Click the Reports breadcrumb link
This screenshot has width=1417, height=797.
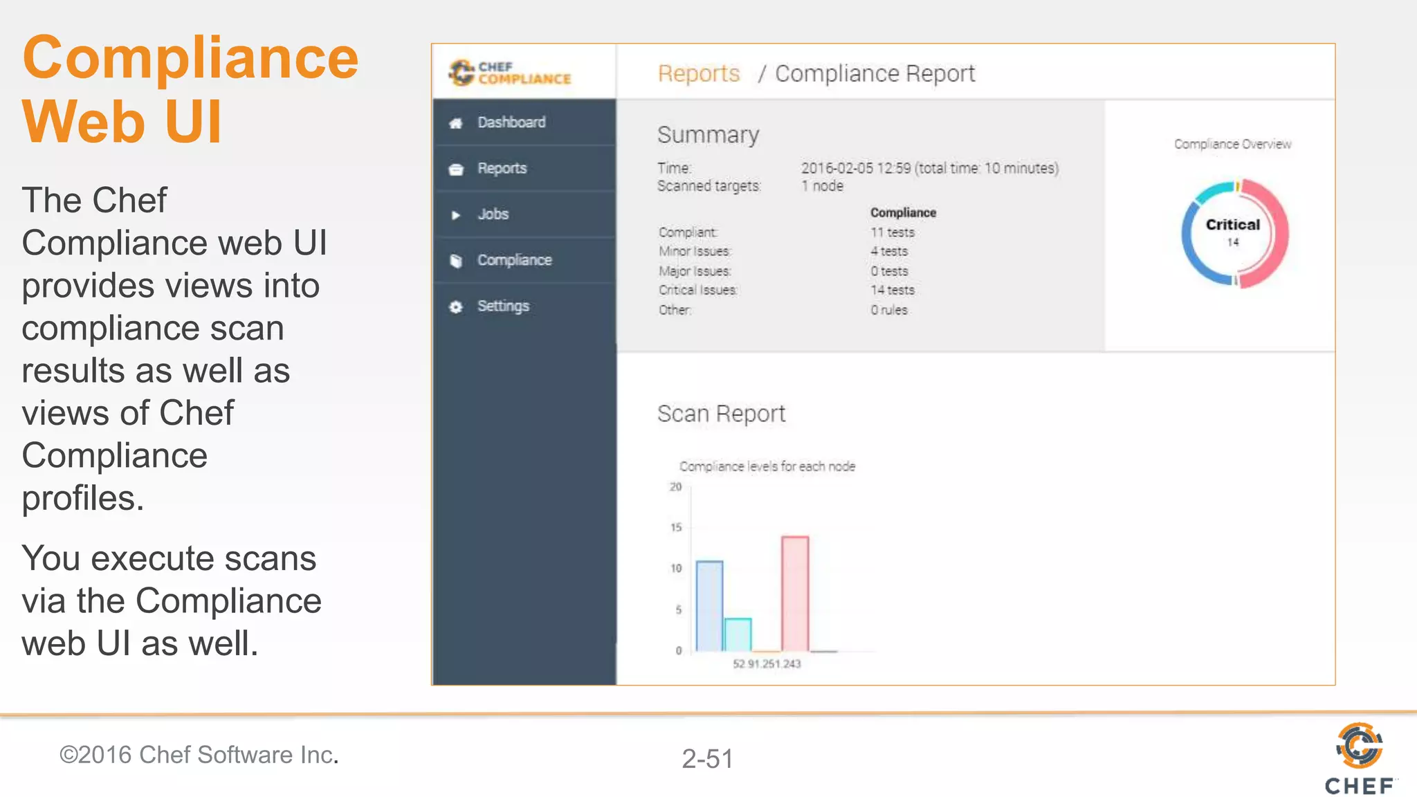click(699, 73)
